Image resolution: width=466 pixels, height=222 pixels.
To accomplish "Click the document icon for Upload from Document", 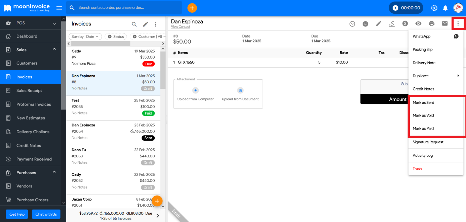I will [240, 90].
